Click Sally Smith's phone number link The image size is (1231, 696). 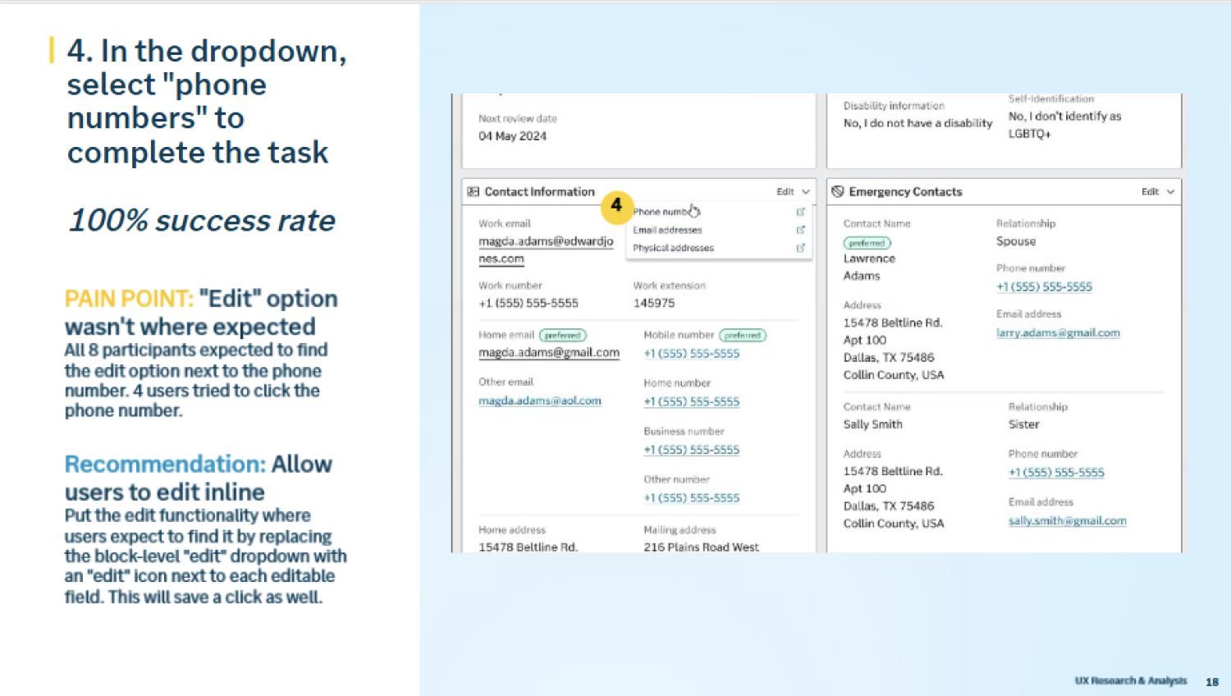(1056, 473)
